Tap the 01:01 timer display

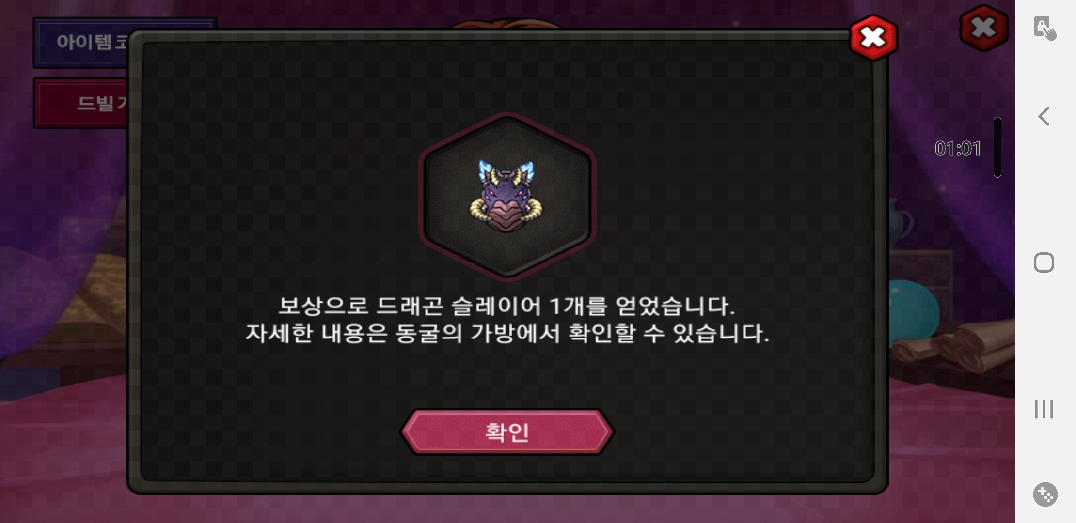coord(958,149)
